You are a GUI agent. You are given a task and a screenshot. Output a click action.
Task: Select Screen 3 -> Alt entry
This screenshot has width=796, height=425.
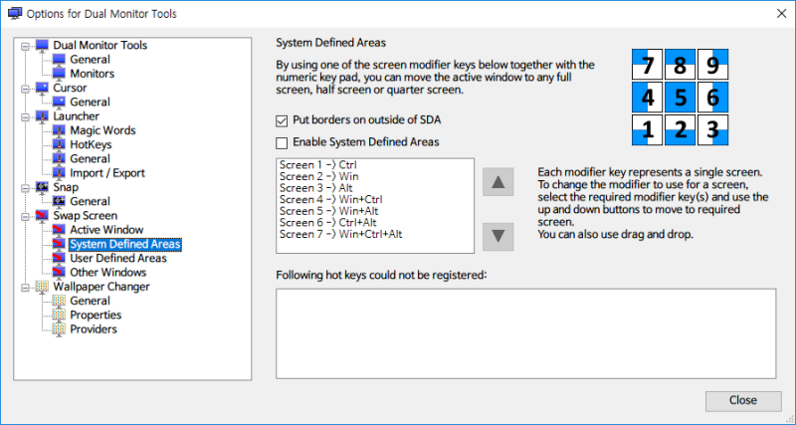click(x=315, y=188)
